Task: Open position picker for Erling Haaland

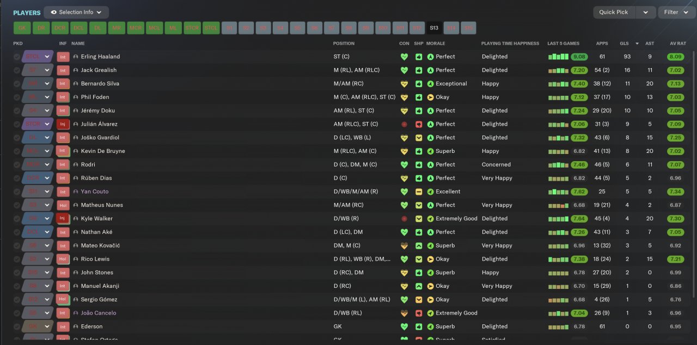Action: 47,57
